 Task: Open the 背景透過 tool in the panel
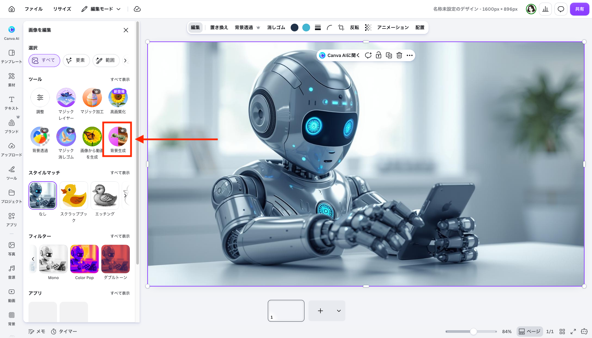tap(40, 140)
